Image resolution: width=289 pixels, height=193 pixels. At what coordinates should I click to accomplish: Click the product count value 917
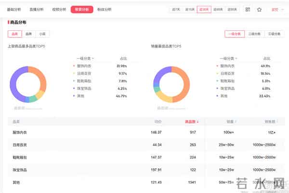(193, 132)
